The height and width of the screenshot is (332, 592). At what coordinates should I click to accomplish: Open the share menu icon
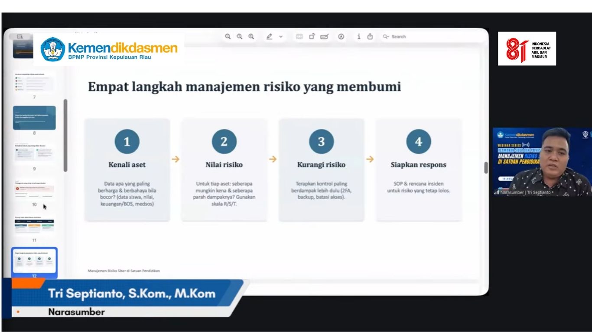pyautogui.click(x=370, y=37)
